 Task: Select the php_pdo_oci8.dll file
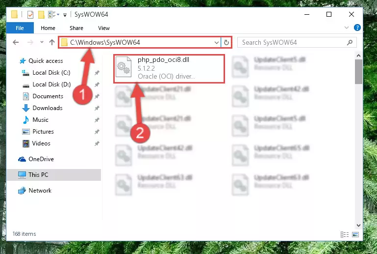[169, 69]
